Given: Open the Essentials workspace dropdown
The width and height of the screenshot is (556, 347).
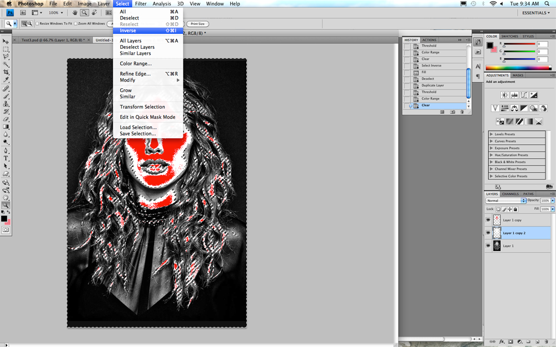Looking at the screenshot, I should 536,13.
